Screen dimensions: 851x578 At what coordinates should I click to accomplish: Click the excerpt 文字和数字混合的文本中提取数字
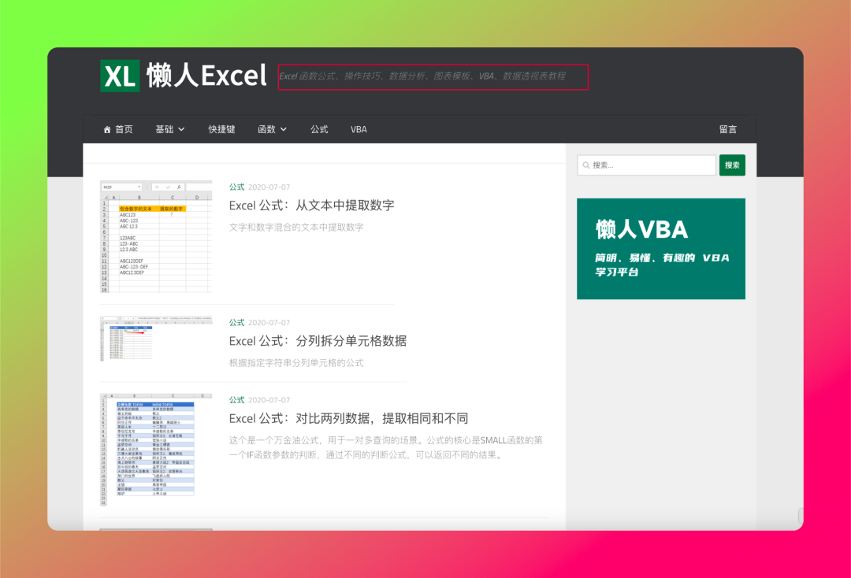pos(296,228)
